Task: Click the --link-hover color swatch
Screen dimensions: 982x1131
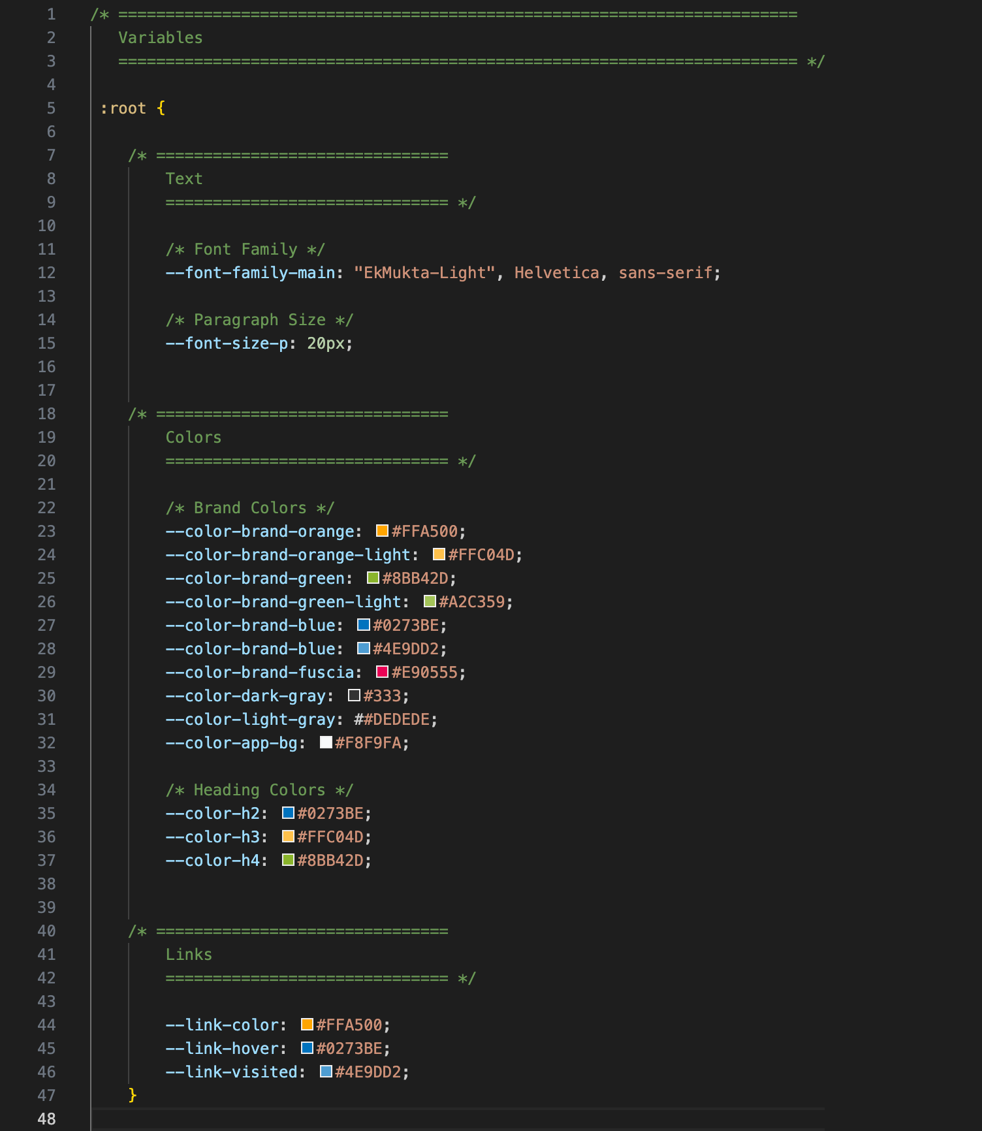Action: point(307,1048)
